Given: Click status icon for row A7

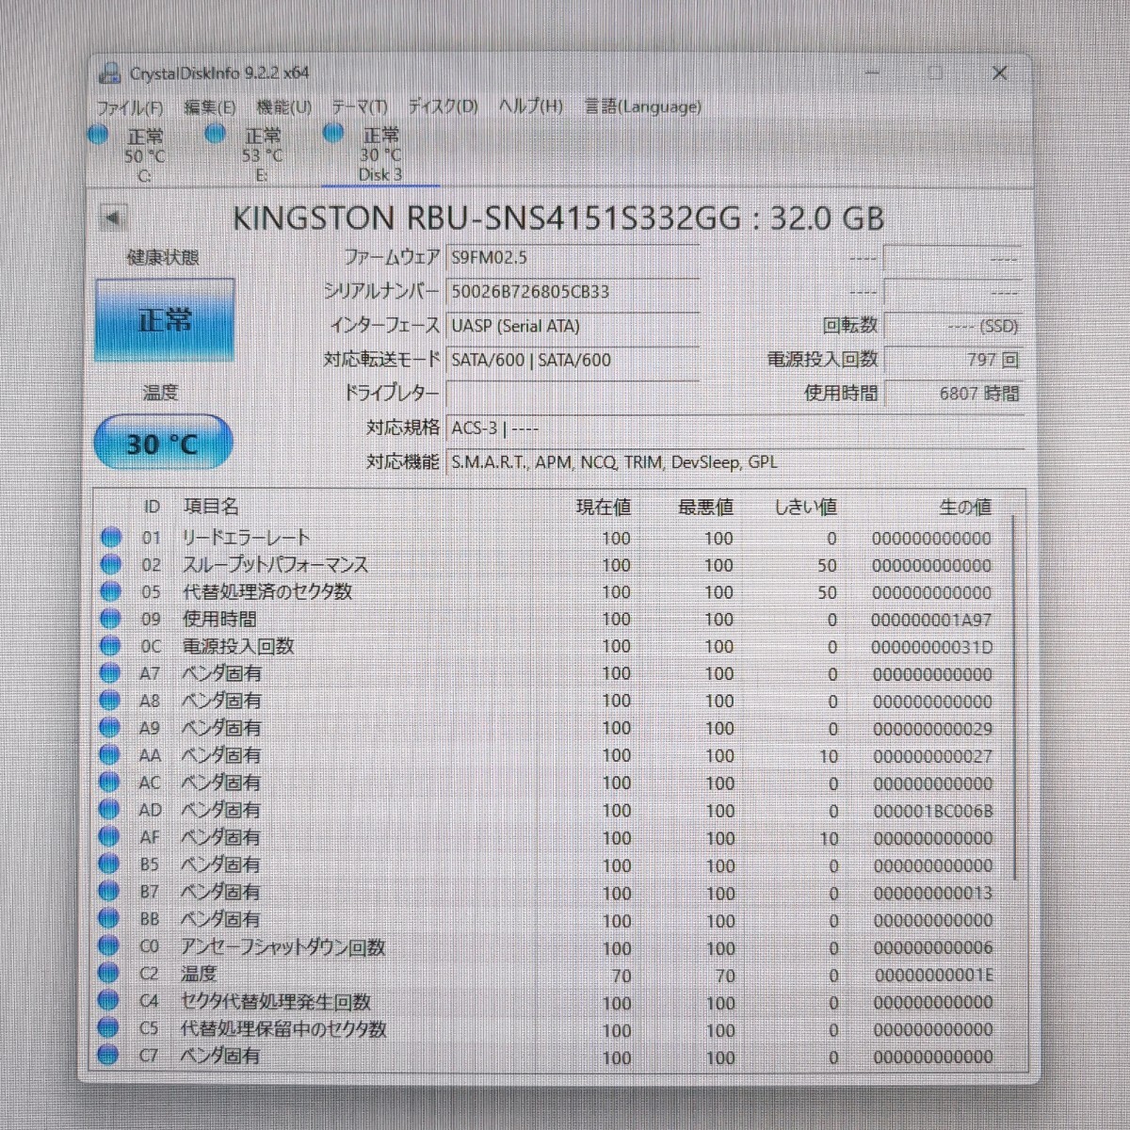Looking at the screenshot, I should 111,673.
